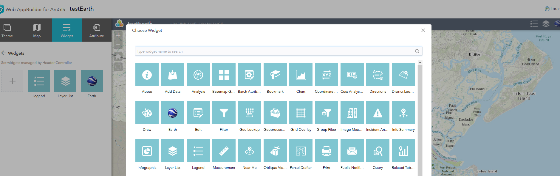This screenshot has width=560, height=176.
Task: Select the About widget
Action: click(147, 75)
